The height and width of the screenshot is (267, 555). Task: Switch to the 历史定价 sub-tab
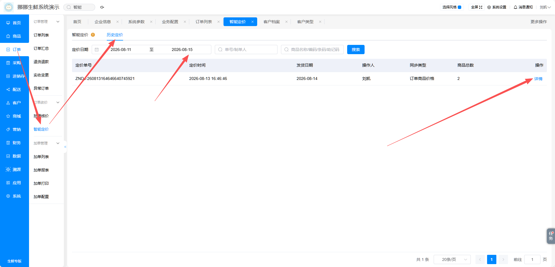pyautogui.click(x=115, y=35)
